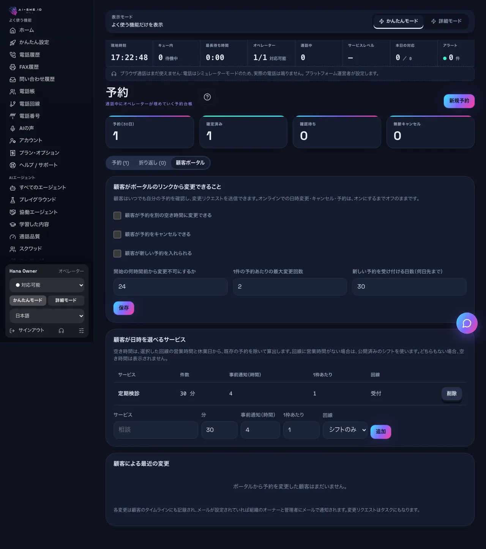The width and height of the screenshot is (486, 549).
Task: Click the FAX履歴 printer icon
Action: (13, 67)
